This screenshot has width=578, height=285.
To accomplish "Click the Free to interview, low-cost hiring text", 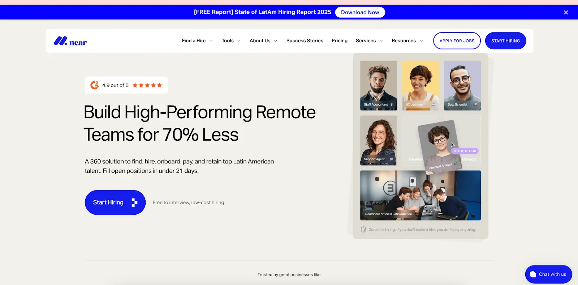I will [x=188, y=202].
